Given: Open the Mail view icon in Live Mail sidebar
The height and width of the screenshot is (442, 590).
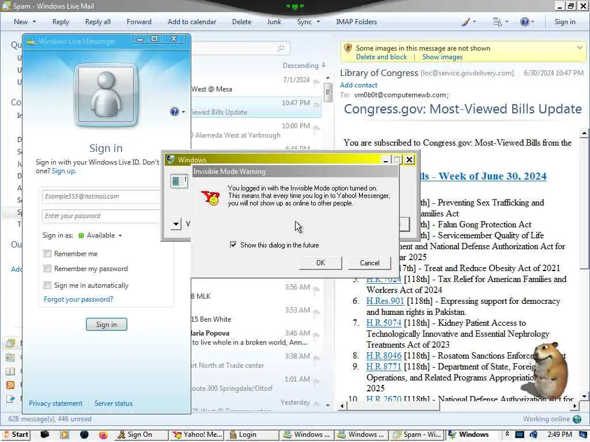Looking at the screenshot, I should point(10,343).
